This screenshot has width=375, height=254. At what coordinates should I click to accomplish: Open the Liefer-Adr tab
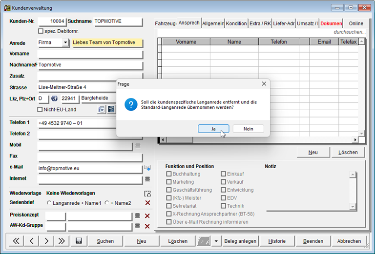(284, 23)
